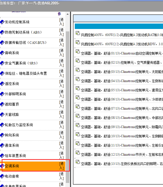Click the book icon beside 遥控系统

2,84
